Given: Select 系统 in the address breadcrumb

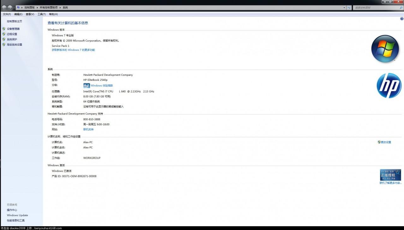Looking at the screenshot, I should (65, 8).
